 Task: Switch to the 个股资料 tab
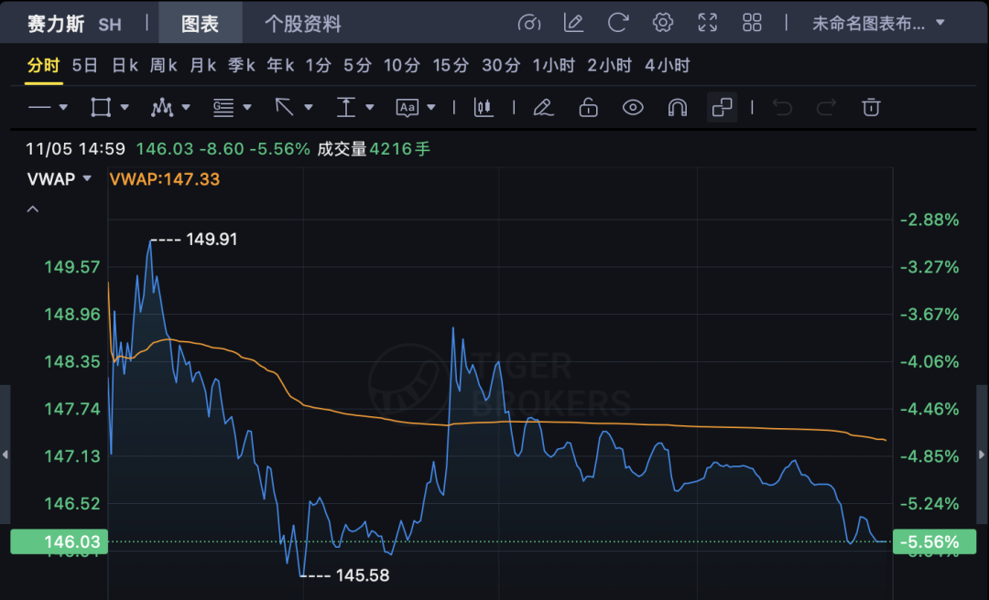[303, 24]
